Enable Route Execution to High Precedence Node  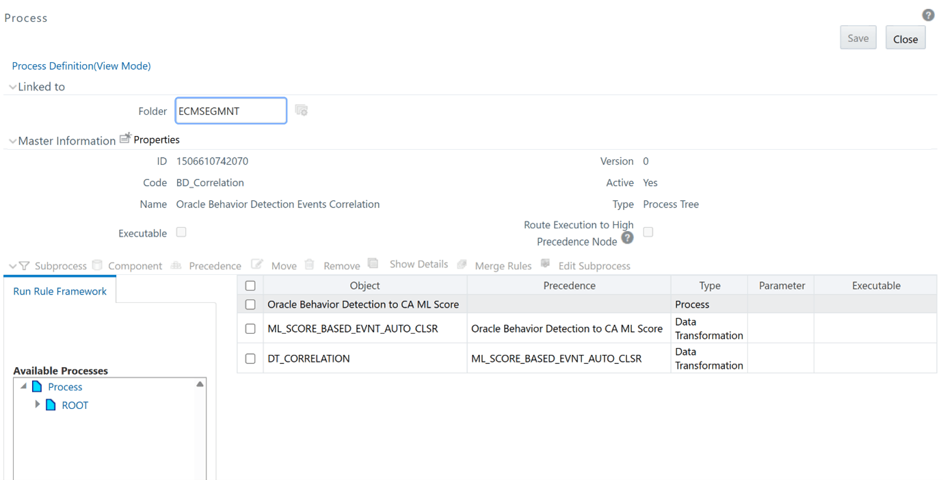coord(648,232)
